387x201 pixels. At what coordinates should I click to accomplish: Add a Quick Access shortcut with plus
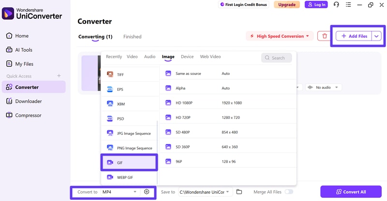pyautogui.click(x=59, y=76)
